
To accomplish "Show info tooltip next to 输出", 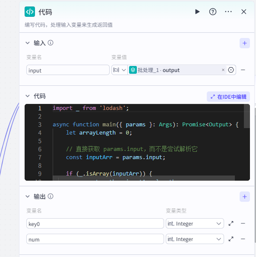I will pos(51,196).
